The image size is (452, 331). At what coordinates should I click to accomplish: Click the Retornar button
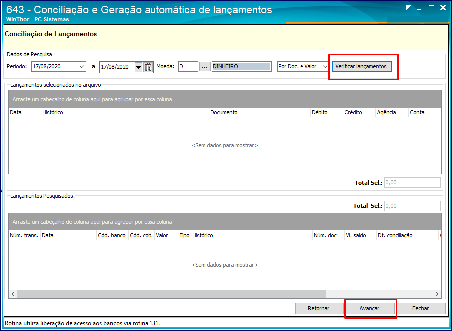(318, 308)
